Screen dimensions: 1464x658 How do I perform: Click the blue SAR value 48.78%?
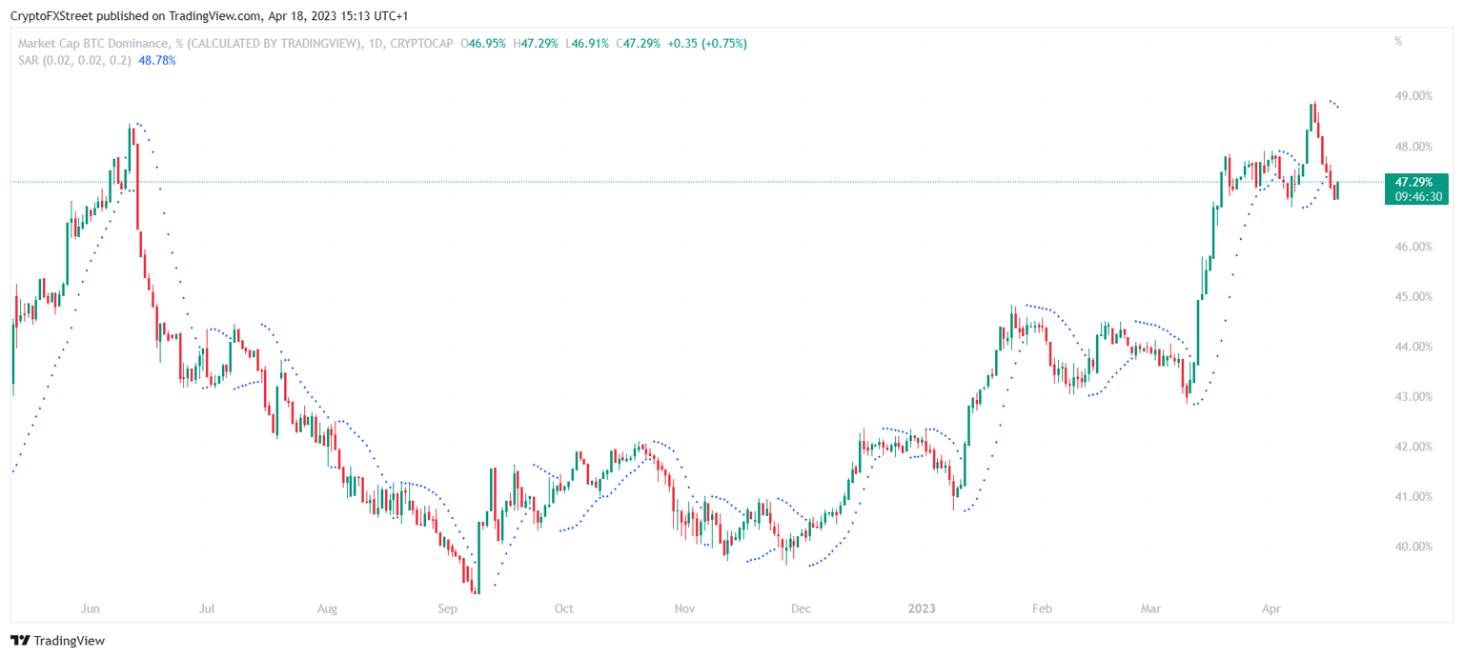(x=157, y=60)
